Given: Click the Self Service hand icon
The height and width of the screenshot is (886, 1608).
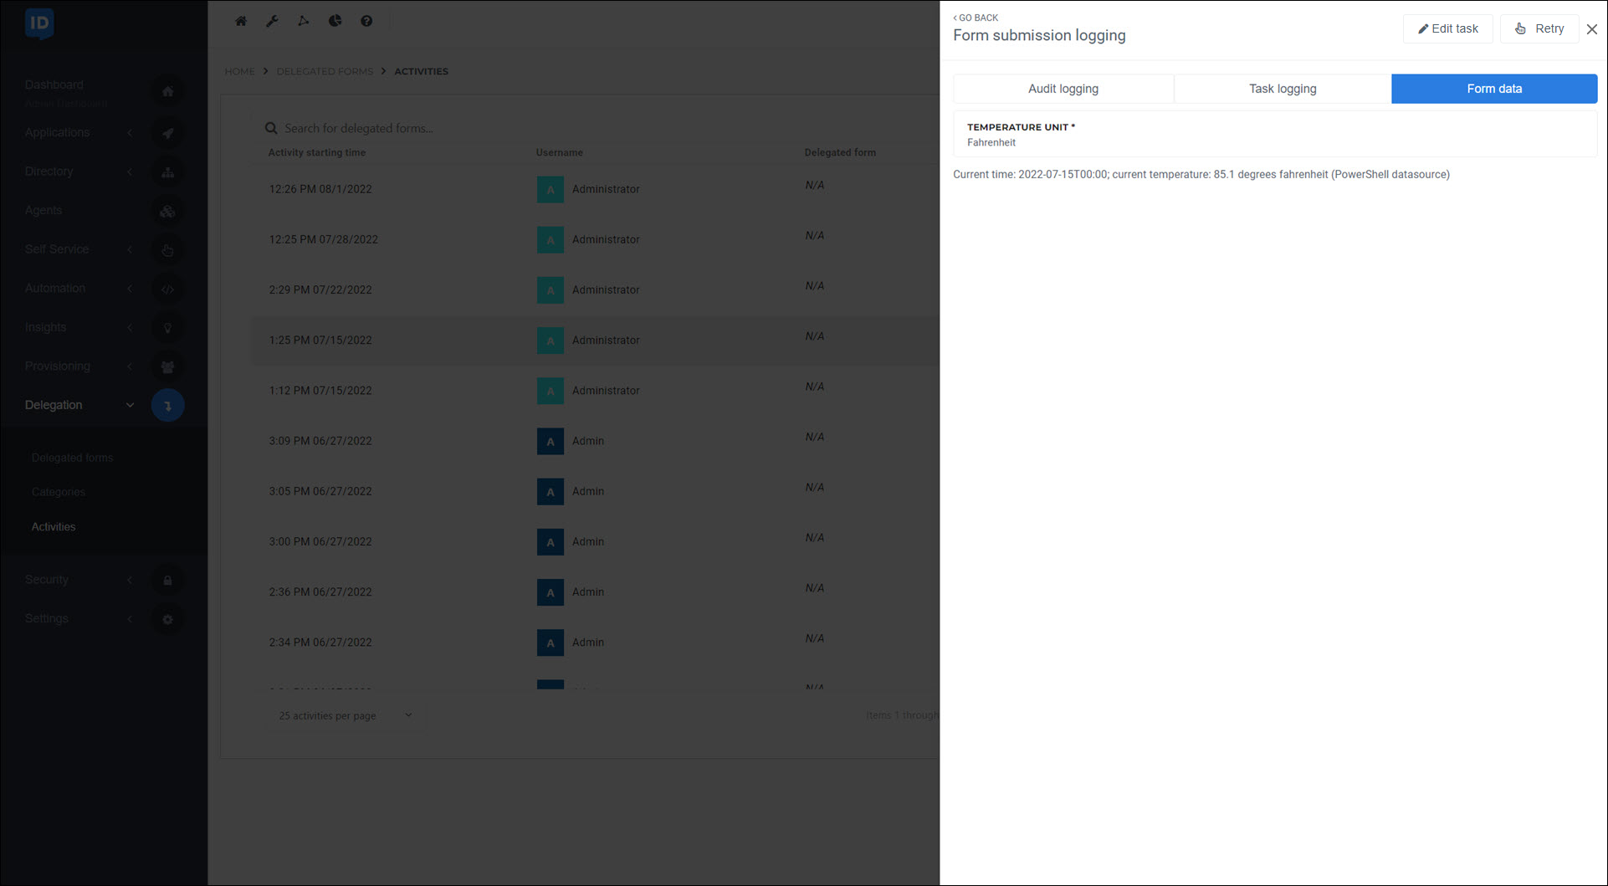Looking at the screenshot, I should (167, 249).
